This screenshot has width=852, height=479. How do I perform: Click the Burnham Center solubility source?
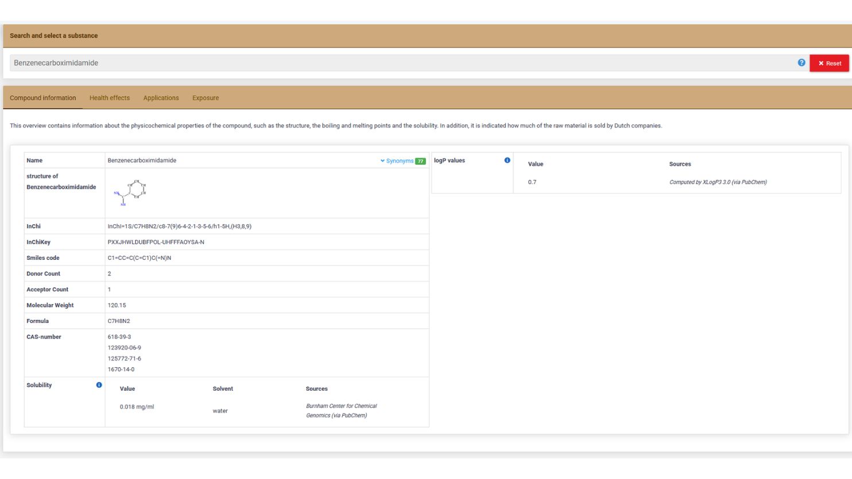point(341,411)
